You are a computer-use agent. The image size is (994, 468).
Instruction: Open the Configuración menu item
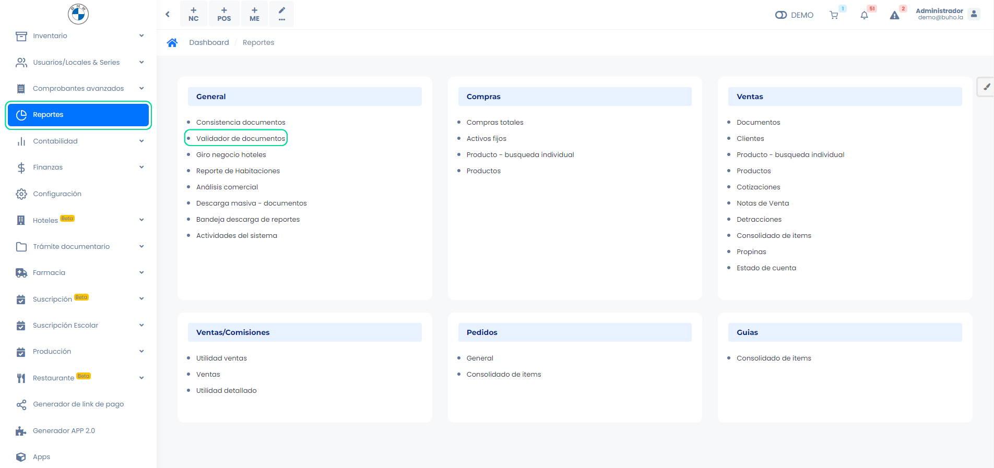click(x=57, y=194)
